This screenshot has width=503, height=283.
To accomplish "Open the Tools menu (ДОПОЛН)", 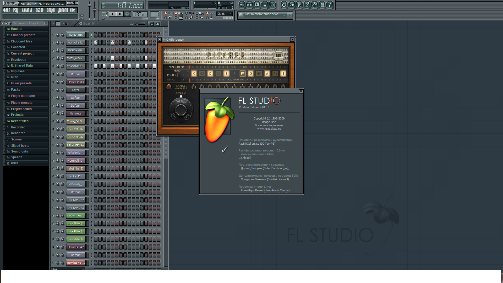I will tap(63, 10).
